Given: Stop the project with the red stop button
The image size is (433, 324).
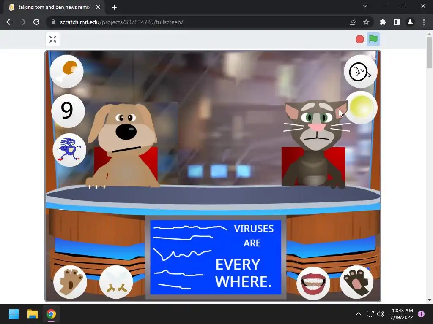Looking at the screenshot, I should pyautogui.click(x=359, y=39).
